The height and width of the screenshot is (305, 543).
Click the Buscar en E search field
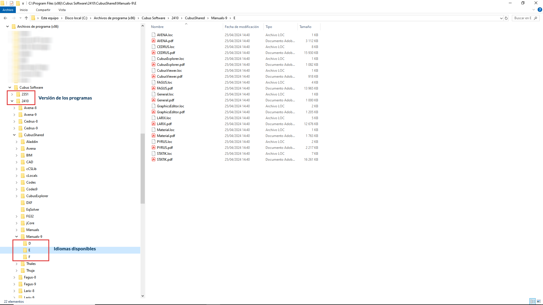(x=523, y=18)
